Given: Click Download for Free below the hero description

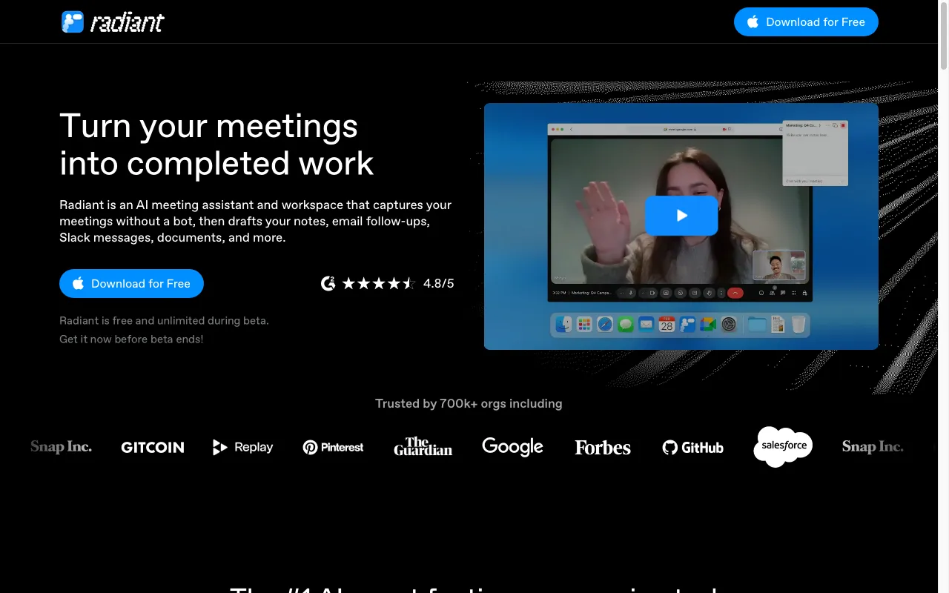Looking at the screenshot, I should (131, 284).
